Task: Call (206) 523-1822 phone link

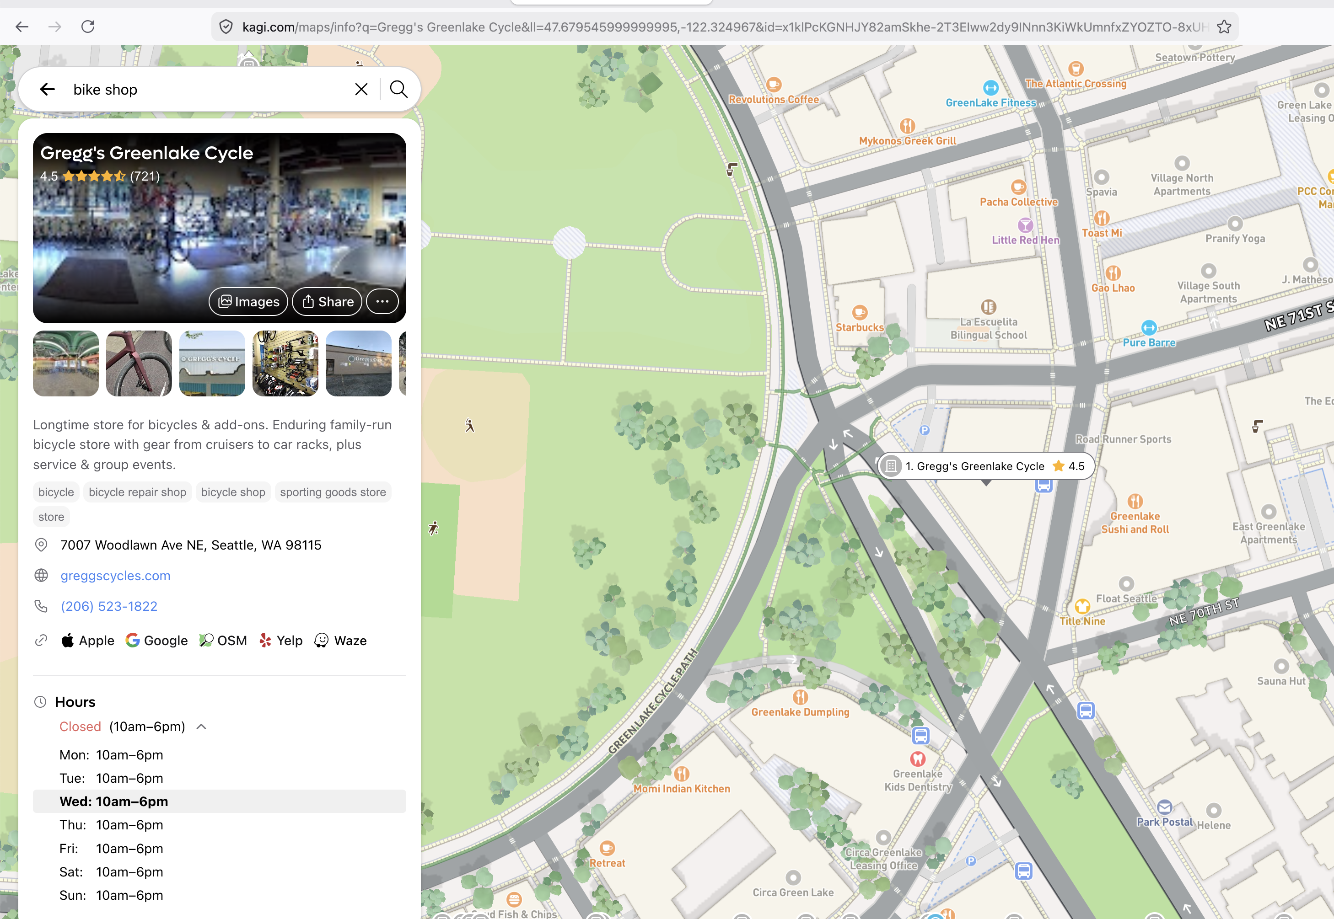Action: click(109, 606)
